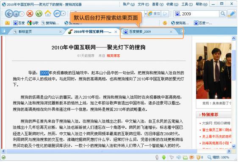Image resolution: width=238 pixels, height=162 pixels.
Task: Close the 百度搜索_2009 tab
Action: (171, 32)
